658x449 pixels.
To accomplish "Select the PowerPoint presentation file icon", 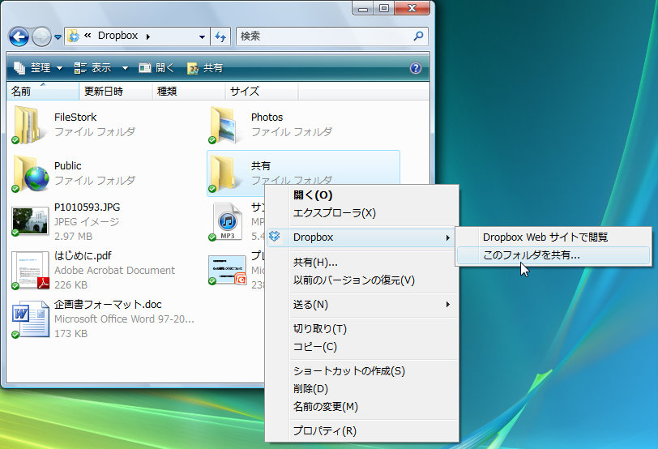I will pos(228,270).
